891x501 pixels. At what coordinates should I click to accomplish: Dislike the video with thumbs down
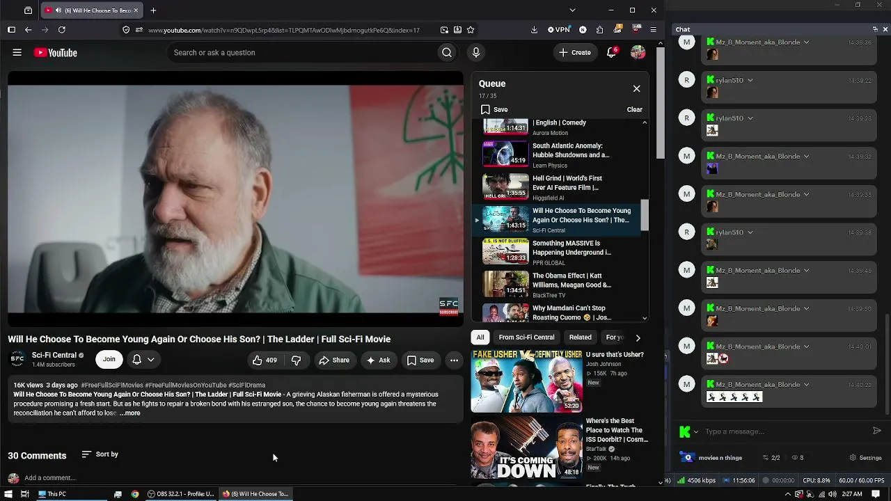(x=297, y=360)
